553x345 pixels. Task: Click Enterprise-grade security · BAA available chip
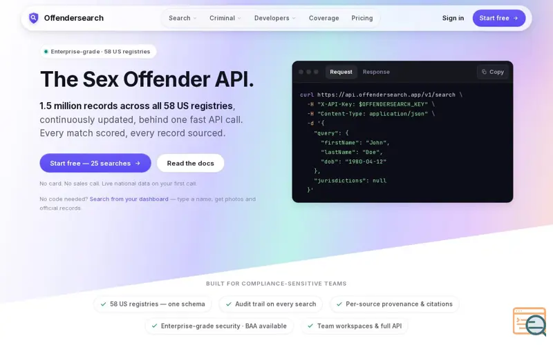pos(219,326)
